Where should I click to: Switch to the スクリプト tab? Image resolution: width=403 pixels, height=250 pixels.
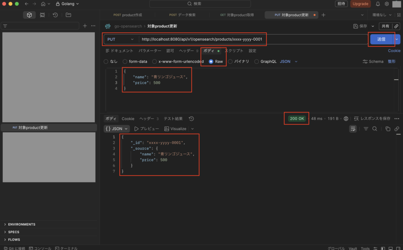pos(234,51)
